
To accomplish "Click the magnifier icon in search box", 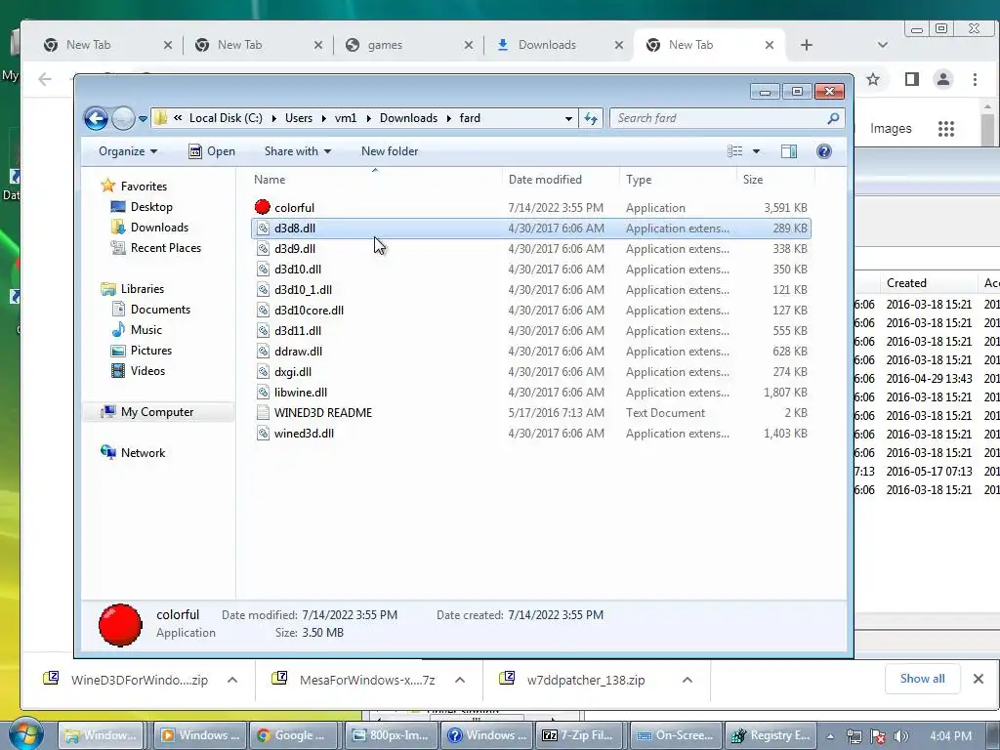I will tap(833, 118).
